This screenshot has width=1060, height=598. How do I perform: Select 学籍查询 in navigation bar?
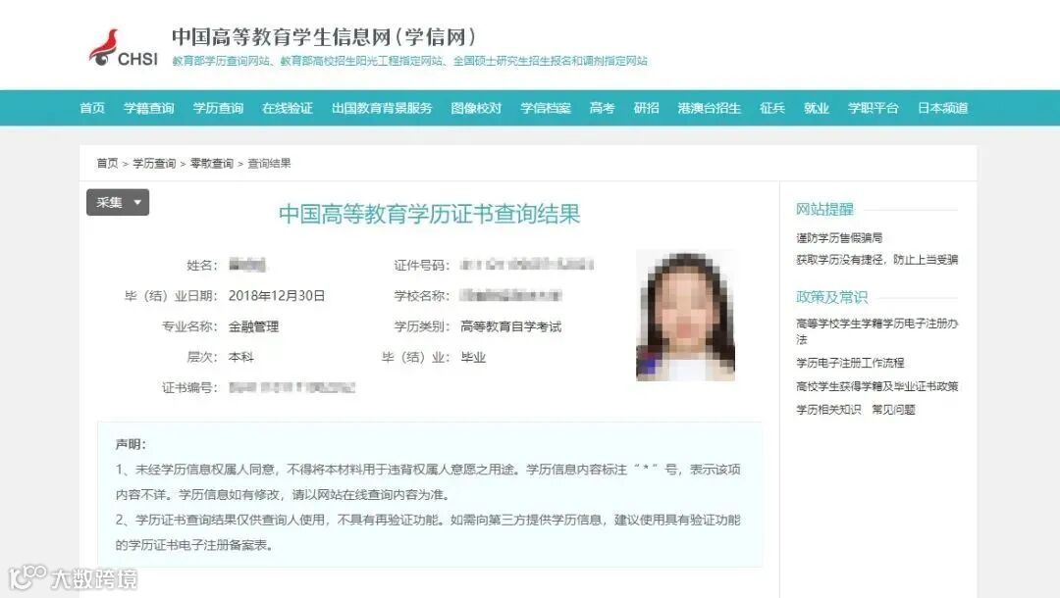149,108
